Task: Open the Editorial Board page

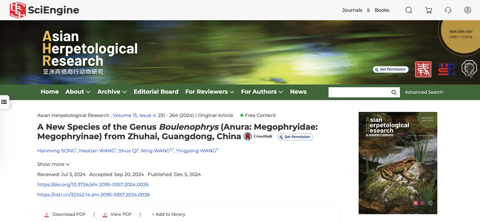Action: tap(156, 92)
